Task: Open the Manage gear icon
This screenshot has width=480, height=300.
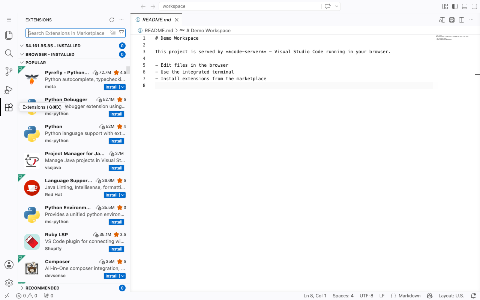Action: [9, 283]
